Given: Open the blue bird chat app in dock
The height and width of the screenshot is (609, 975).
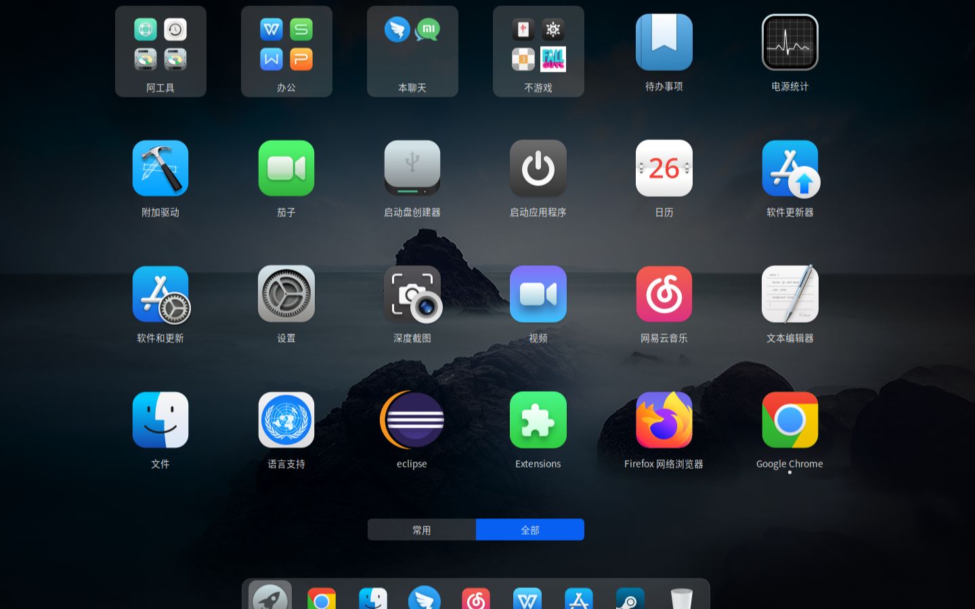Looking at the screenshot, I should point(425,598).
